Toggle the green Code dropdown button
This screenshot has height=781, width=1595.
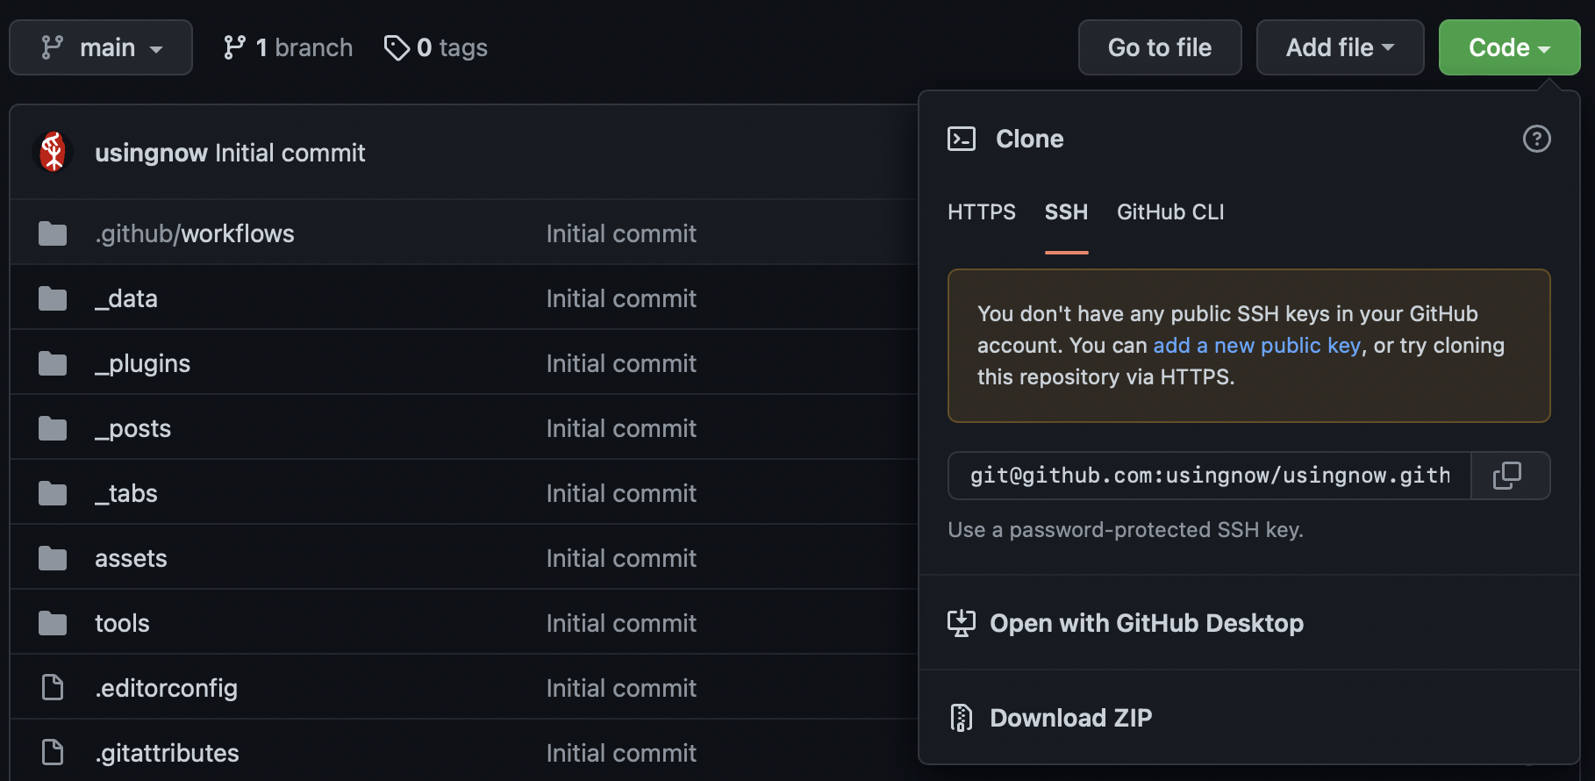coord(1509,47)
